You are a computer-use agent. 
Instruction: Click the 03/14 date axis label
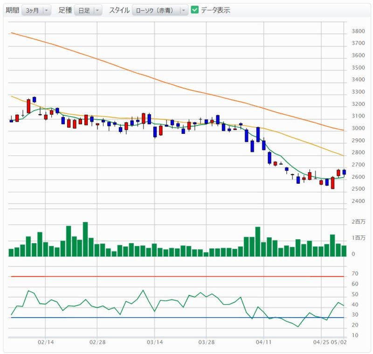[155, 342]
